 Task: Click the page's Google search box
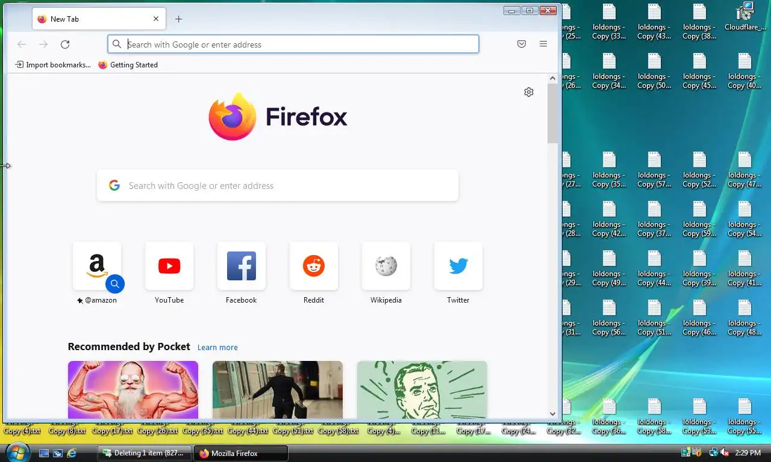(278, 185)
